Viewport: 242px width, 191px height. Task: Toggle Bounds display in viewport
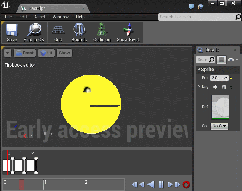(79, 33)
